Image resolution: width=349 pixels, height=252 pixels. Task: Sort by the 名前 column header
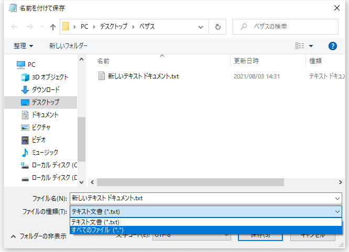click(x=103, y=61)
